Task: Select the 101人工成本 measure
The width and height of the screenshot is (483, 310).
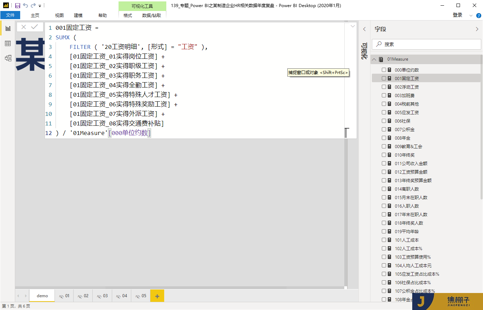Action: coord(407,240)
